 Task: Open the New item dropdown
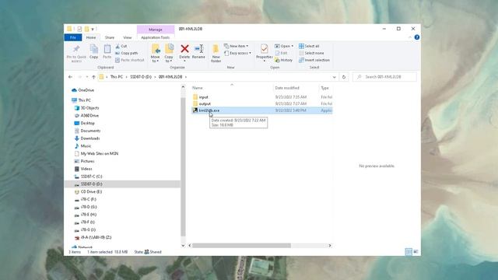tap(237, 46)
